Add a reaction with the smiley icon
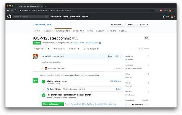The width and height of the screenshot is (182, 115). (x=116, y=56)
